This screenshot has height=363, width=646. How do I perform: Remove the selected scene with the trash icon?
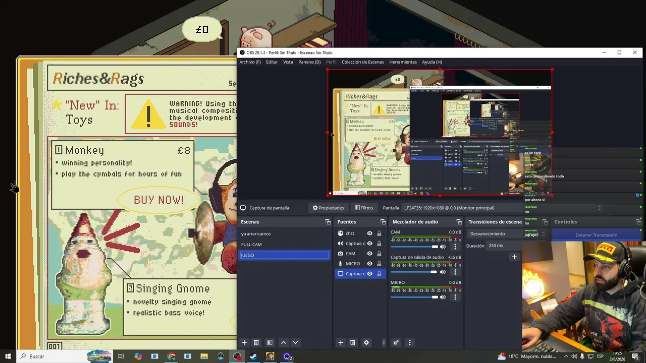tap(256, 342)
